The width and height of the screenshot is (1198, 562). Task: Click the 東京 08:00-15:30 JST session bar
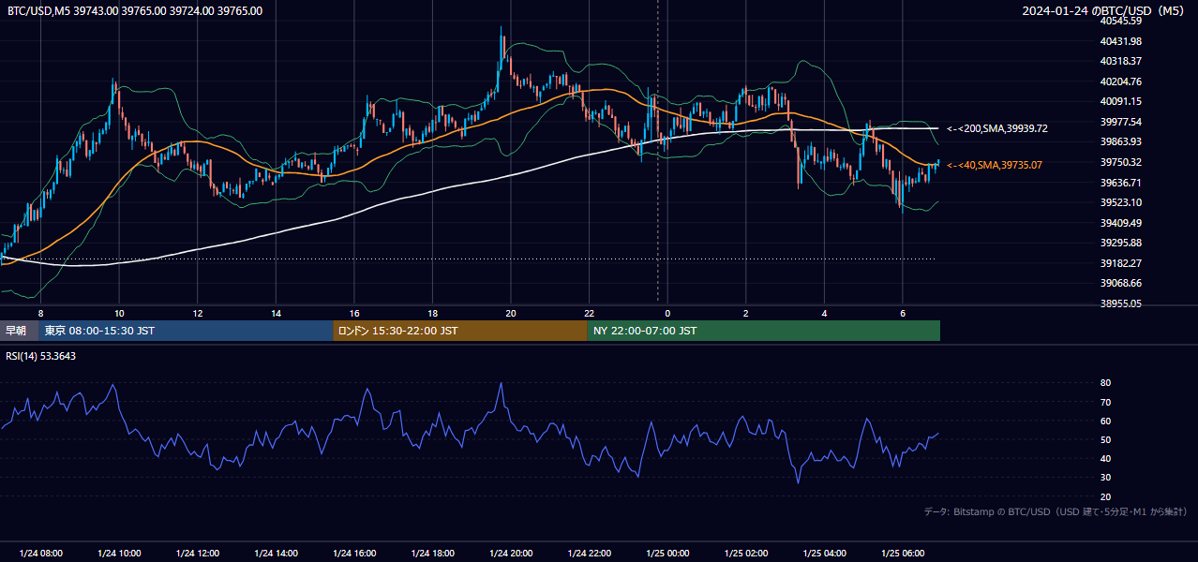187,331
